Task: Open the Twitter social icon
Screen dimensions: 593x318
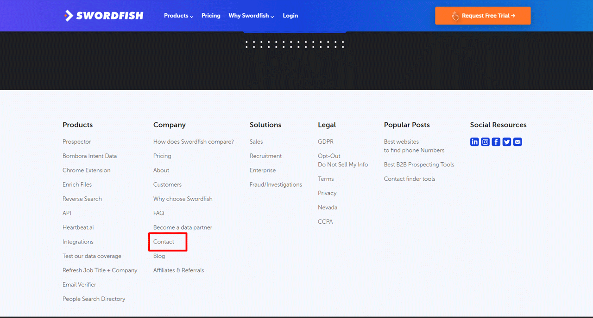Action: (x=507, y=142)
